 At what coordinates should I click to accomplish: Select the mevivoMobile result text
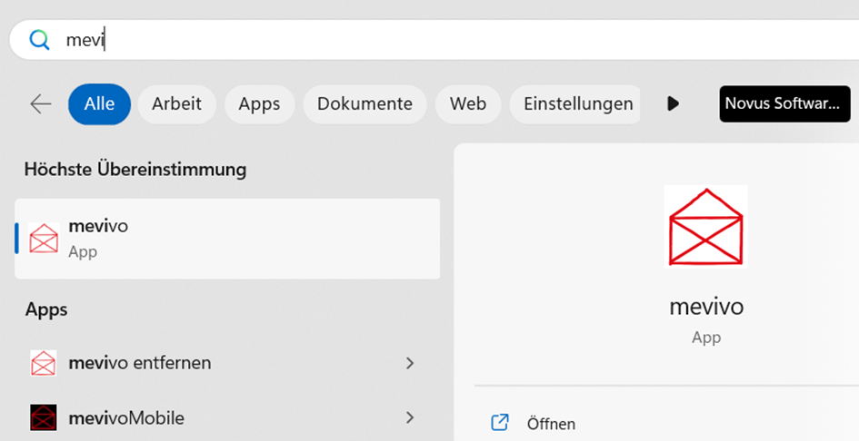(126, 418)
